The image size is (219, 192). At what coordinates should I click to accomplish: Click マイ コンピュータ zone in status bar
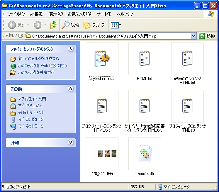click(174, 186)
